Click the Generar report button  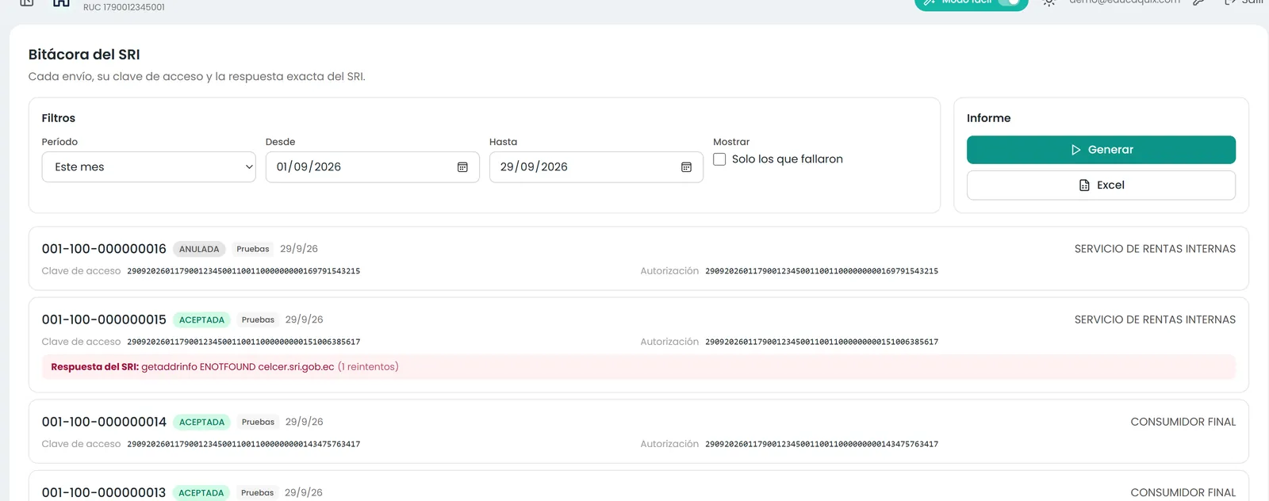pos(1101,150)
